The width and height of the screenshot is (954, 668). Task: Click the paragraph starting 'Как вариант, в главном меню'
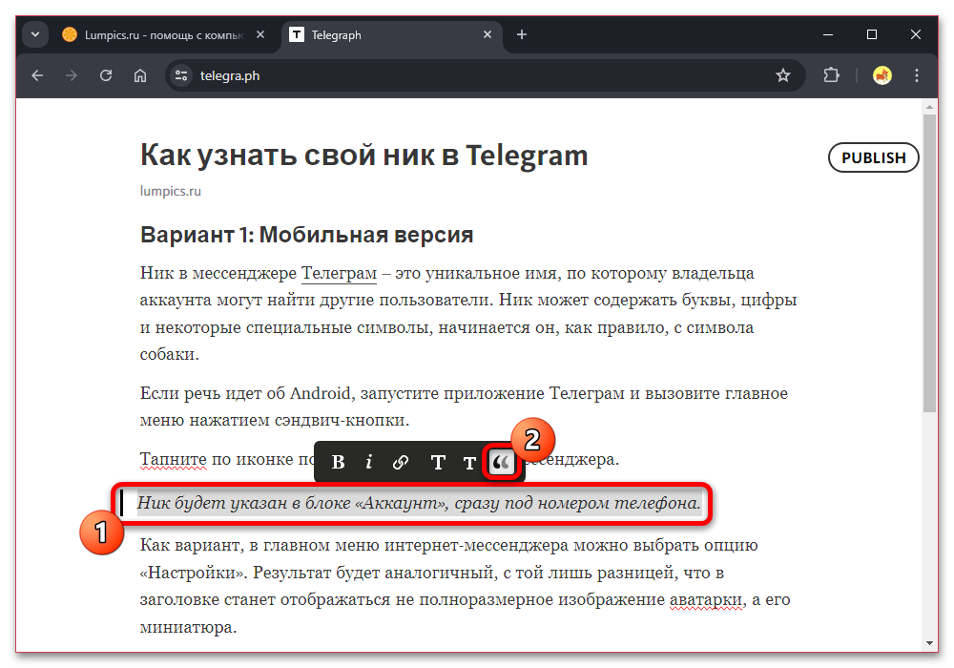click(x=465, y=586)
